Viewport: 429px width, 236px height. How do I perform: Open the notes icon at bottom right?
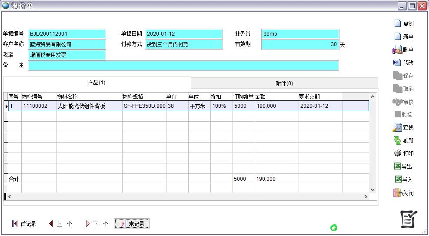pos(409,219)
